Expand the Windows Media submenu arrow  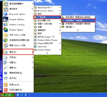click(60, 50)
